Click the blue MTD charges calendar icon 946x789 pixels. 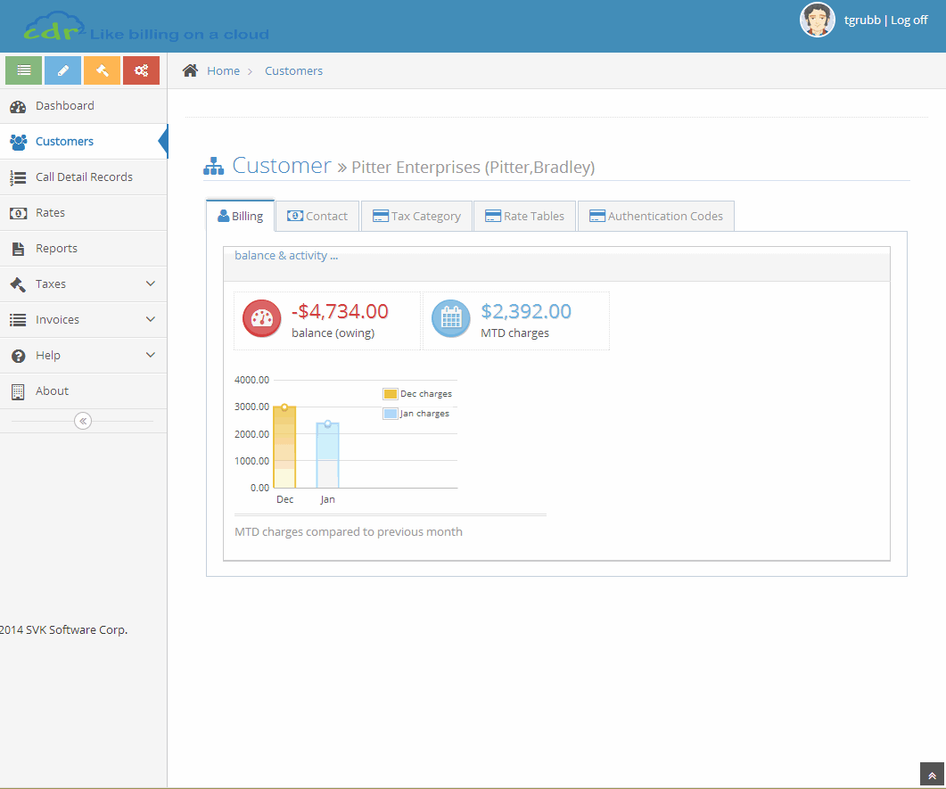(x=451, y=318)
